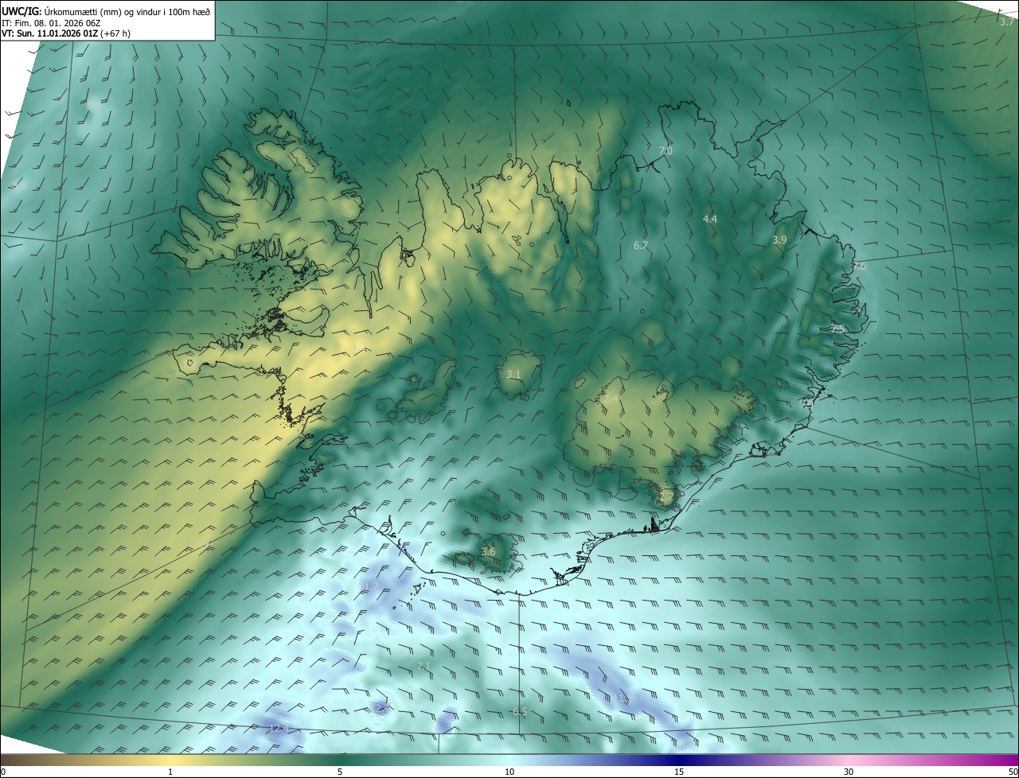Screen dimensions: 1019x778
Task: Click the map value '7.0' on the north coast
Action: [666, 150]
